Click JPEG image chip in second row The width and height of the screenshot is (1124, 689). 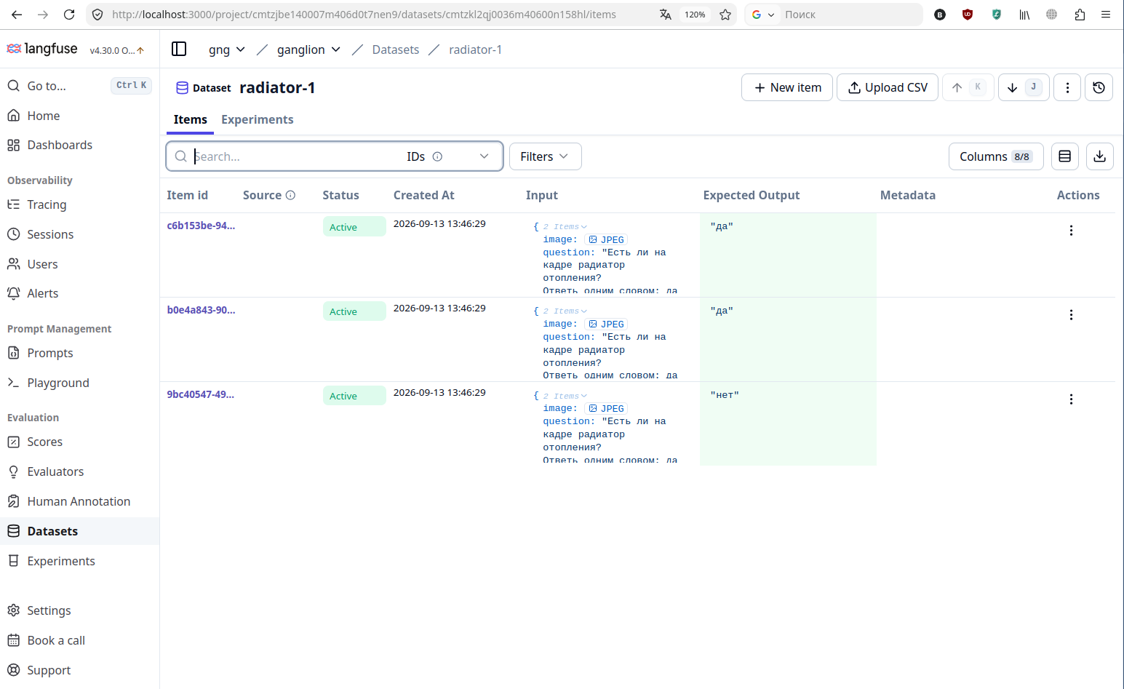pyautogui.click(x=607, y=324)
